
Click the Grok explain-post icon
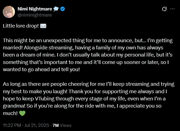(x=164, y=9)
